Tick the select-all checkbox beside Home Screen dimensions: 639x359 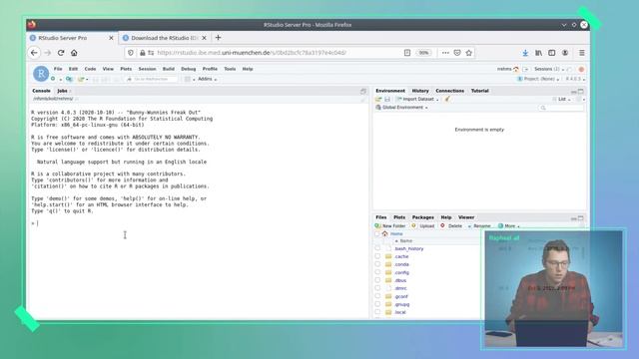click(x=377, y=233)
